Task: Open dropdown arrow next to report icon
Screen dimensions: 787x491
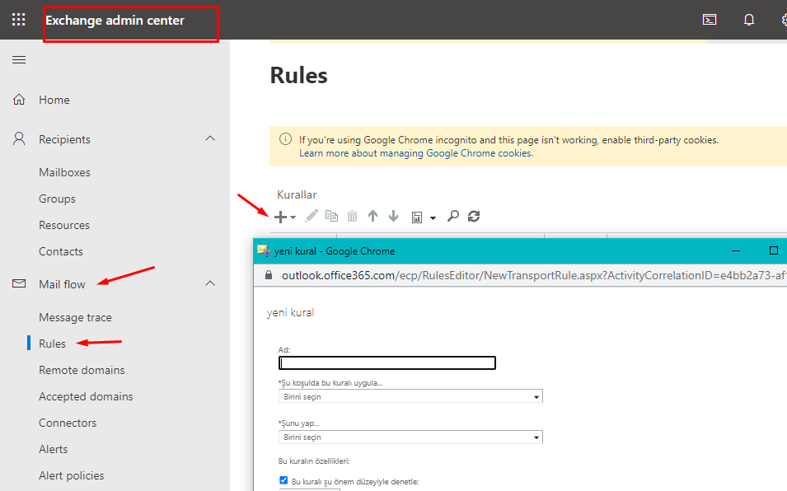Action: tap(433, 217)
